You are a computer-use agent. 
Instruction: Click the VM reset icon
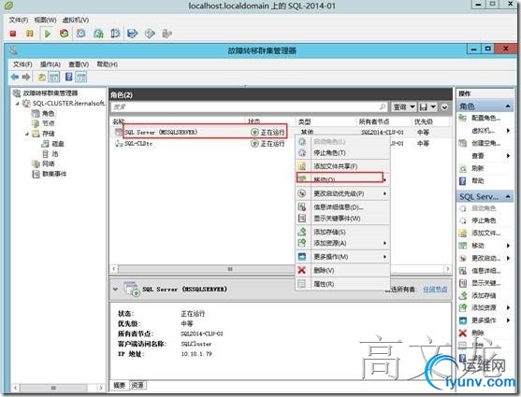coord(65,34)
